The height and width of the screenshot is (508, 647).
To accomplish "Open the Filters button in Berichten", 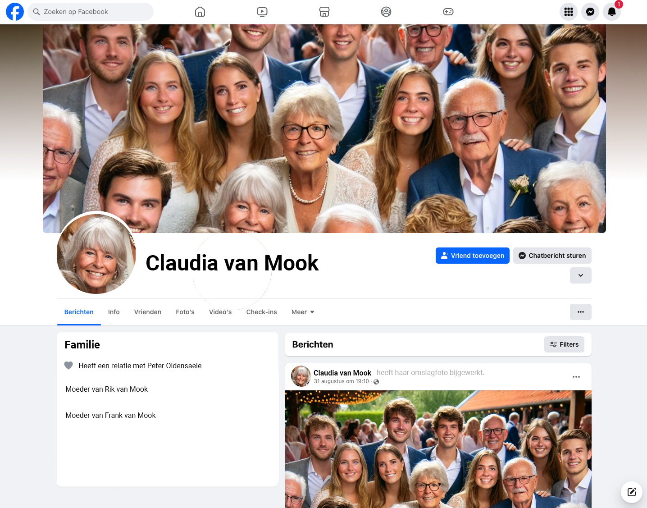I will [564, 344].
